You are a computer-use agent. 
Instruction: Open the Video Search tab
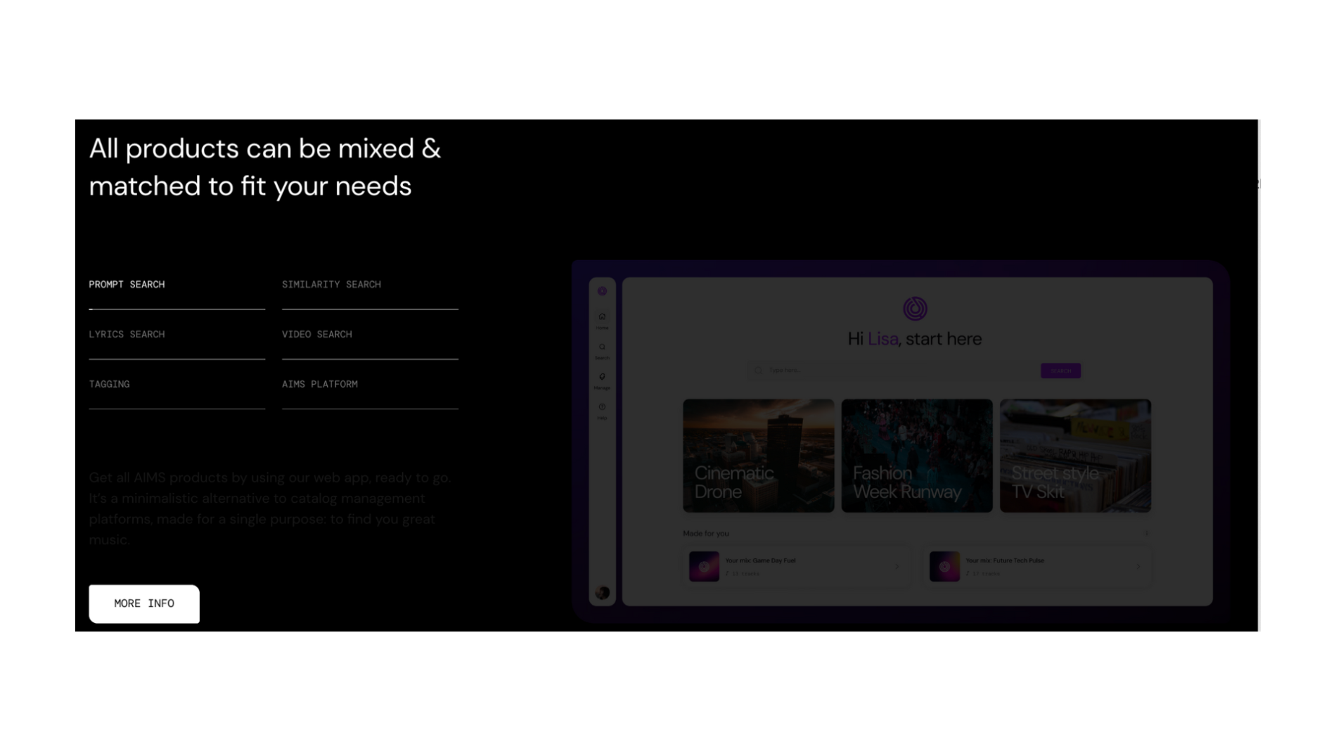(317, 335)
